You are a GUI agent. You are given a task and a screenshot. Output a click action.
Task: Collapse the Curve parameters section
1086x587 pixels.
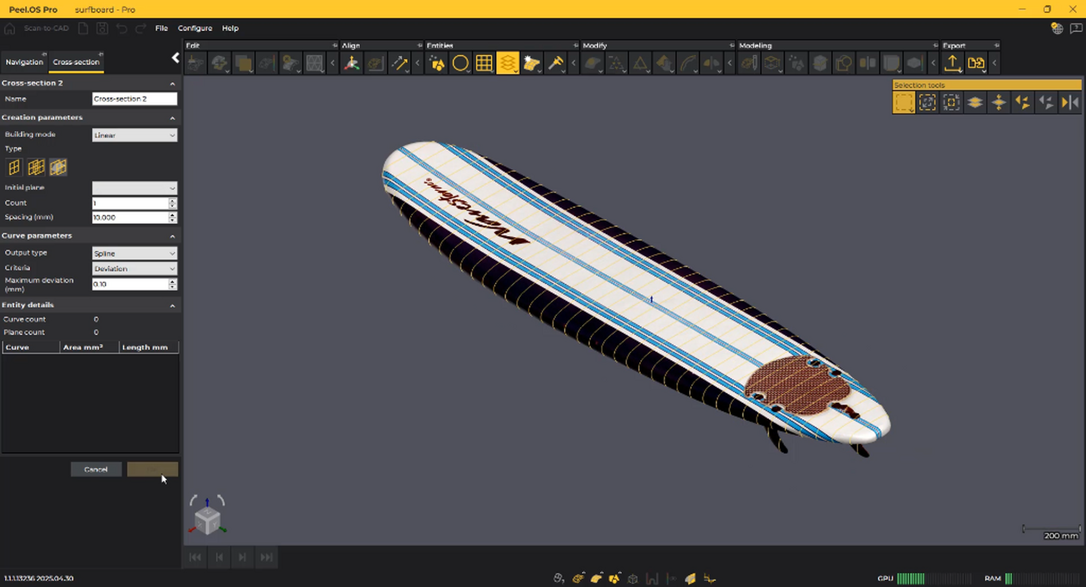172,236
